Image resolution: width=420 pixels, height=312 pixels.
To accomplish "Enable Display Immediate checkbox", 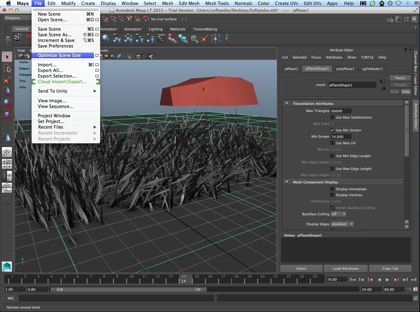I will [x=332, y=189].
